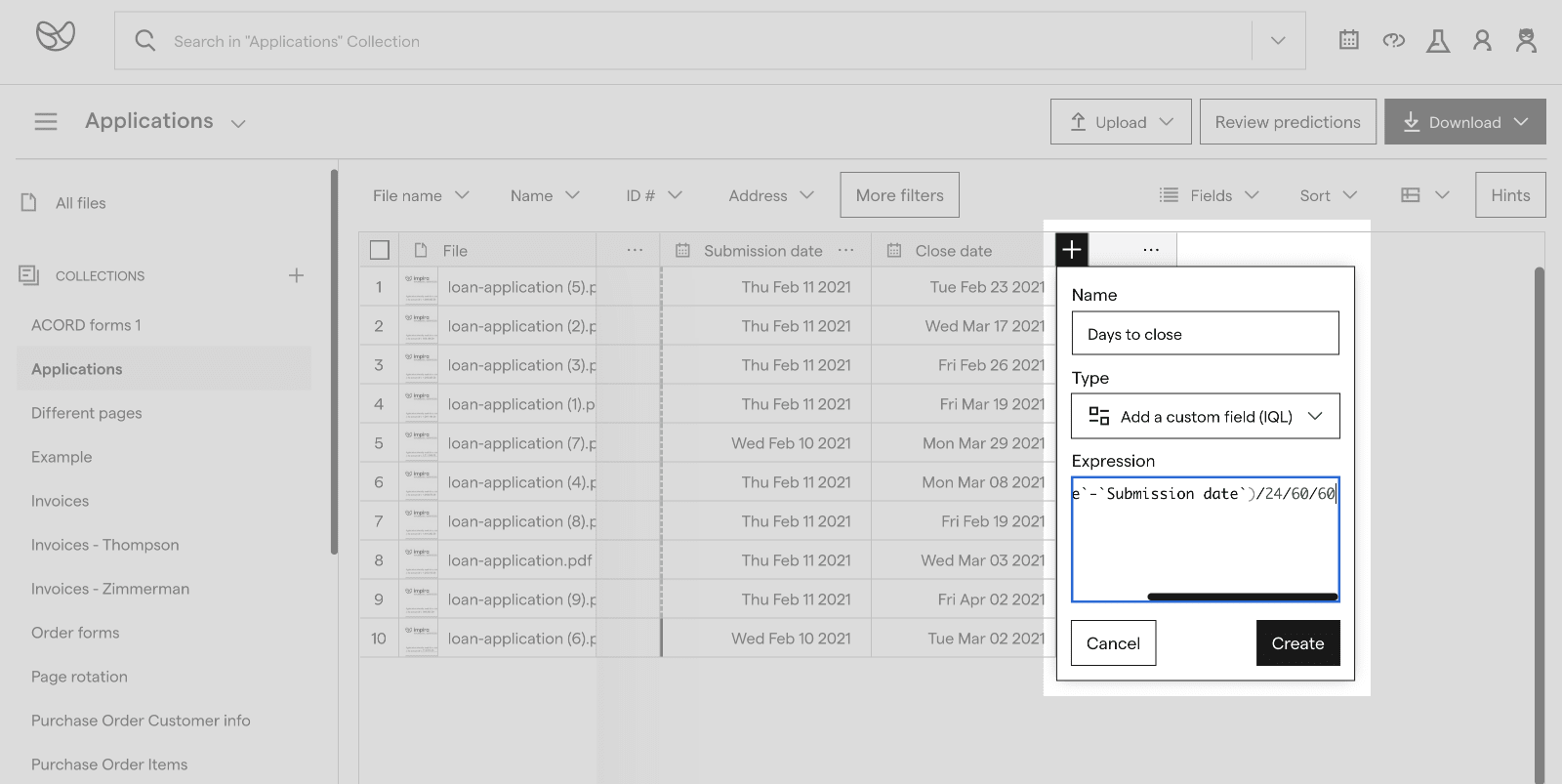Select all files with header checkbox

380,250
